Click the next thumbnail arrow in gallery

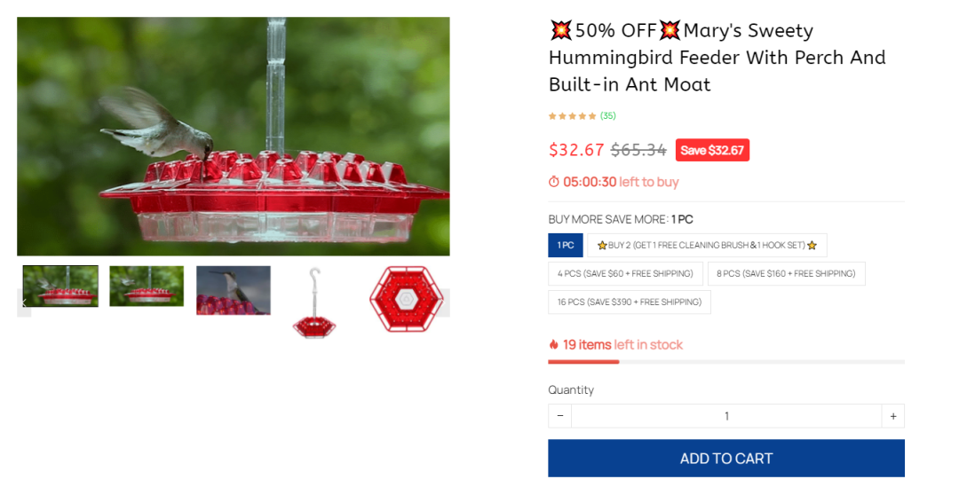point(443,302)
